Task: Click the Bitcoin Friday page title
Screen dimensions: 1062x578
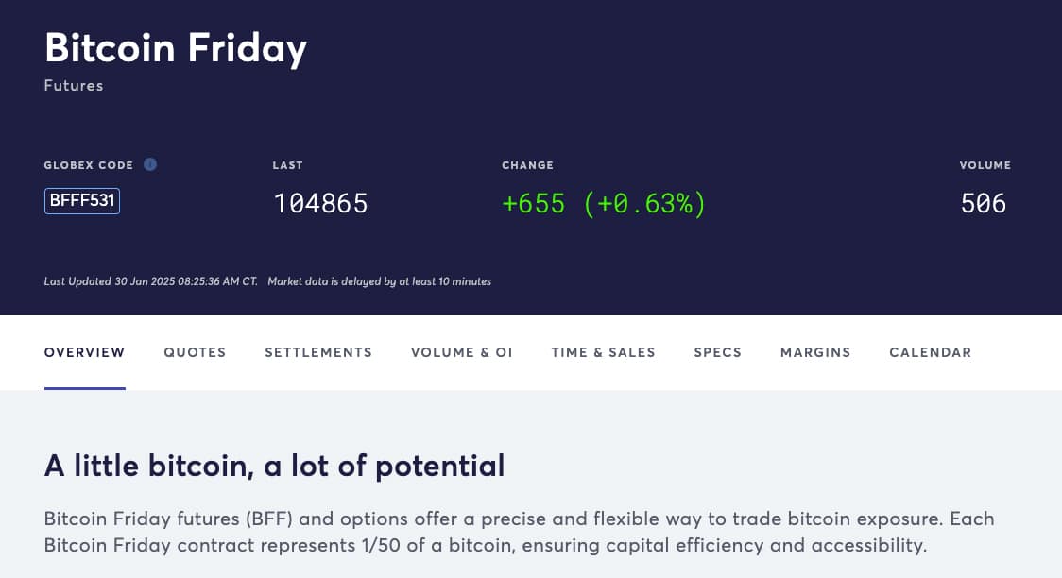Action: click(176, 48)
